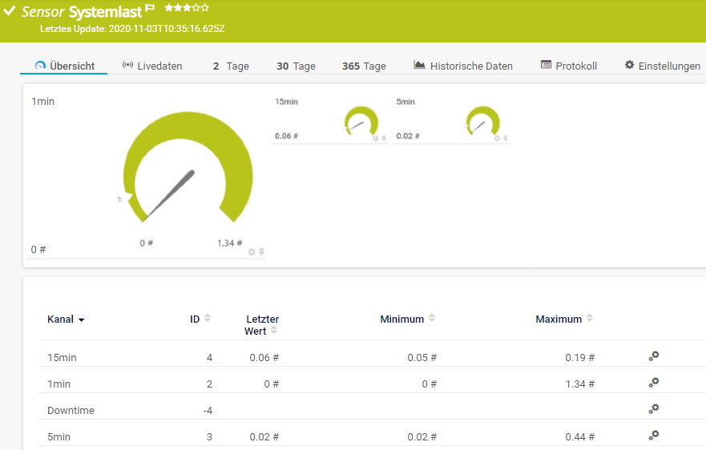706x450 pixels.
Task: Click the large 1min gauge graphic
Action: point(188,172)
